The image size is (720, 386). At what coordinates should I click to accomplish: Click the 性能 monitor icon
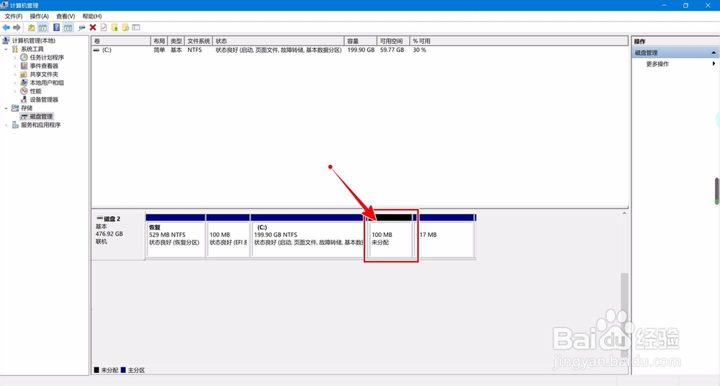point(24,91)
